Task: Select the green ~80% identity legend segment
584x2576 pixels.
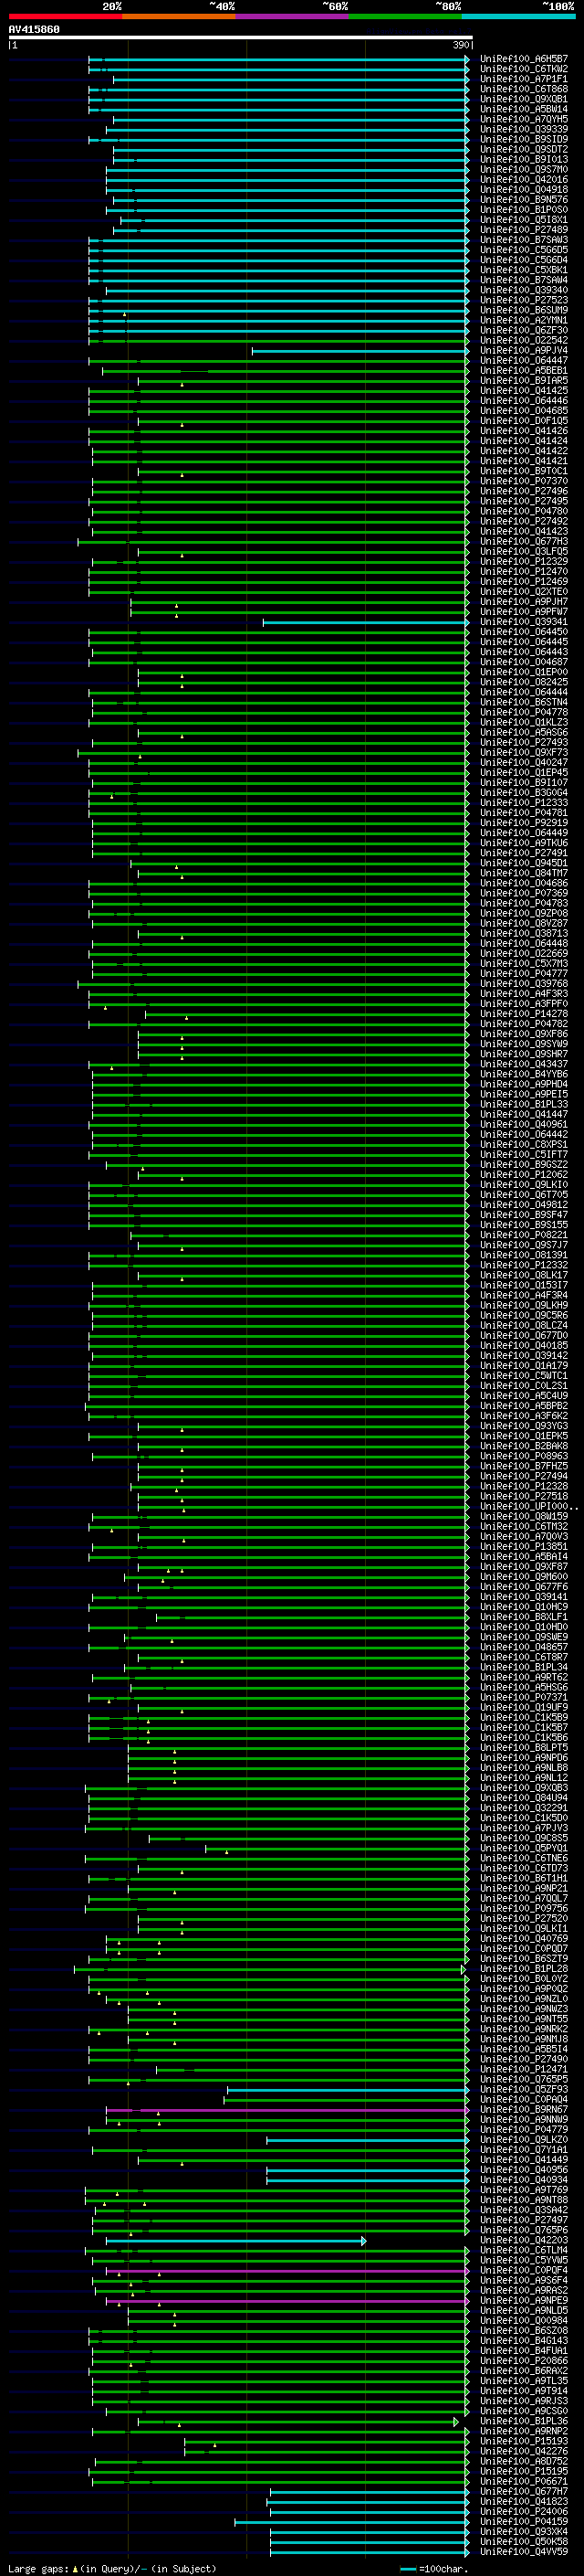Action: pyautogui.click(x=405, y=16)
